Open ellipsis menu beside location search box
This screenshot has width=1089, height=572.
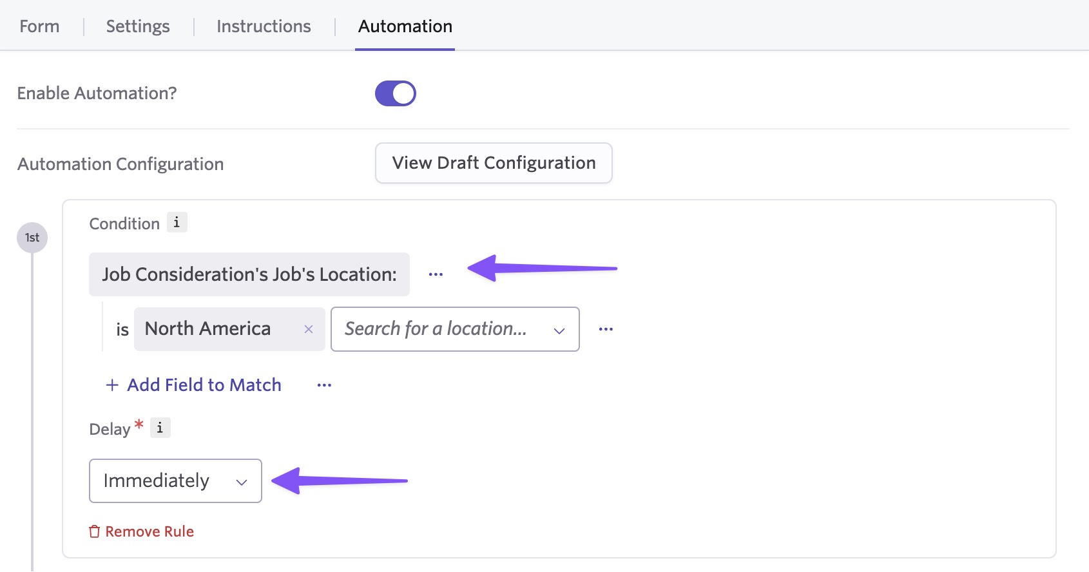click(x=606, y=329)
